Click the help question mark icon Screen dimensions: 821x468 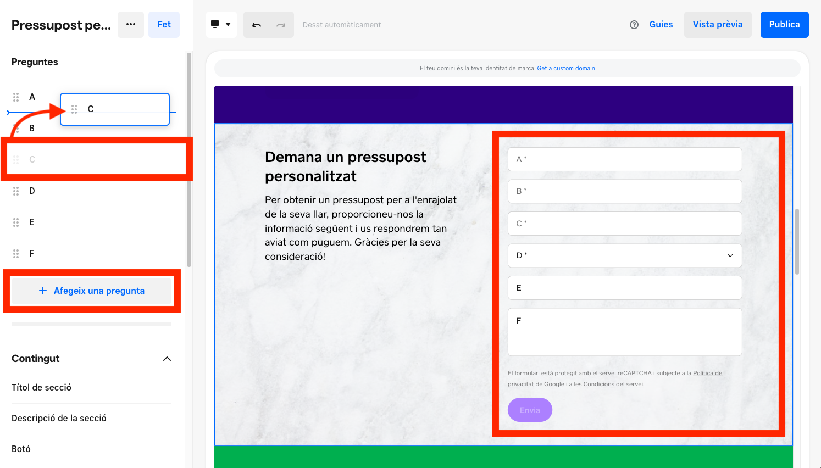tap(634, 25)
